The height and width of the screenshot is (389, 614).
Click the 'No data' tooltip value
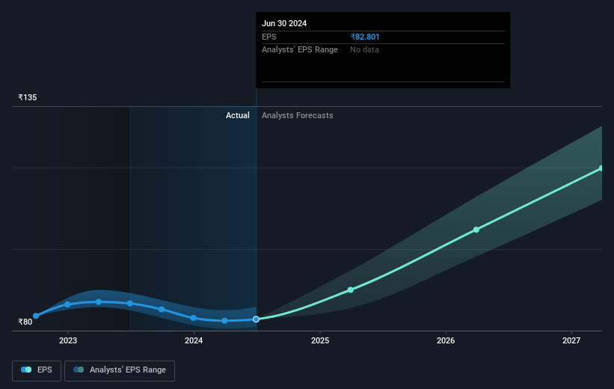[364, 50]
